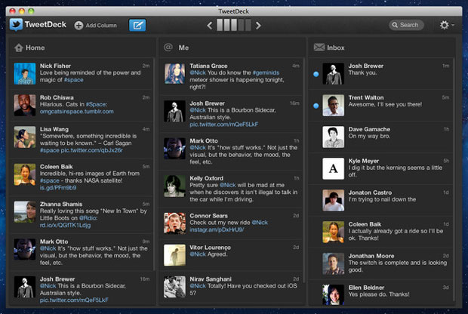Click Tatiana Grace's profile picture
The image size is (468, 314).
[174, 74]
